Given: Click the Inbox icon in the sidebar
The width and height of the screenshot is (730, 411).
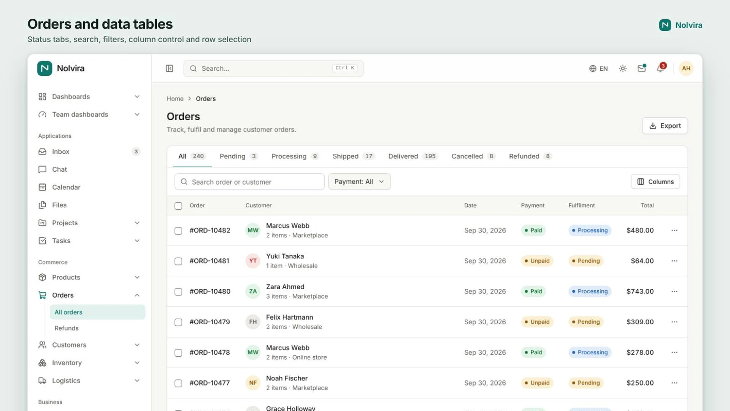Looking at the screenshot, I should 42,151.
